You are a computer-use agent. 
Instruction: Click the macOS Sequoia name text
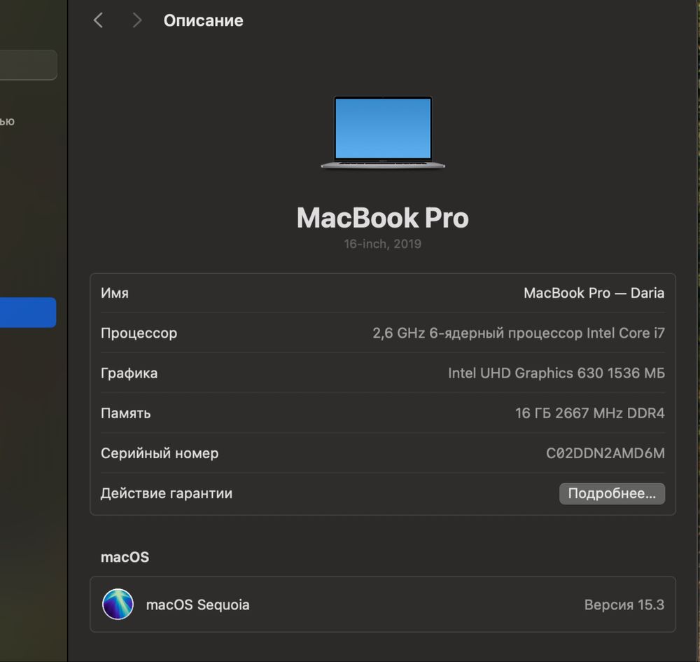[198, 605]
